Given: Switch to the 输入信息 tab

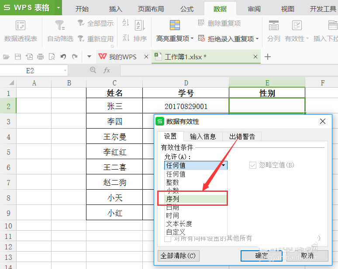Looking at the screenshot, I should point(203,136).
